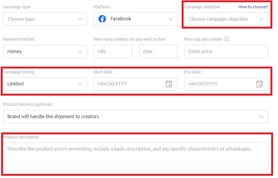Viewport: 278px width, 178px height.
Task: Click the Enter price field
Action: [226, 52]
